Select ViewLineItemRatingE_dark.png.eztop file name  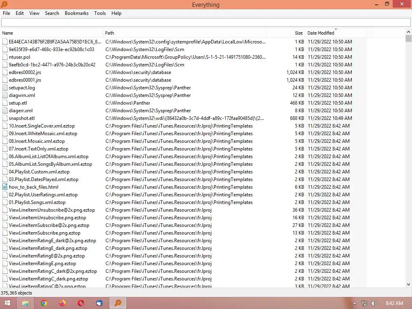click(48, 248)
